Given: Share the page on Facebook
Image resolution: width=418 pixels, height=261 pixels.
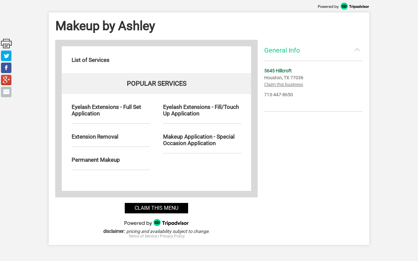Looking at the screenshot, I should [x=6, y=68].
